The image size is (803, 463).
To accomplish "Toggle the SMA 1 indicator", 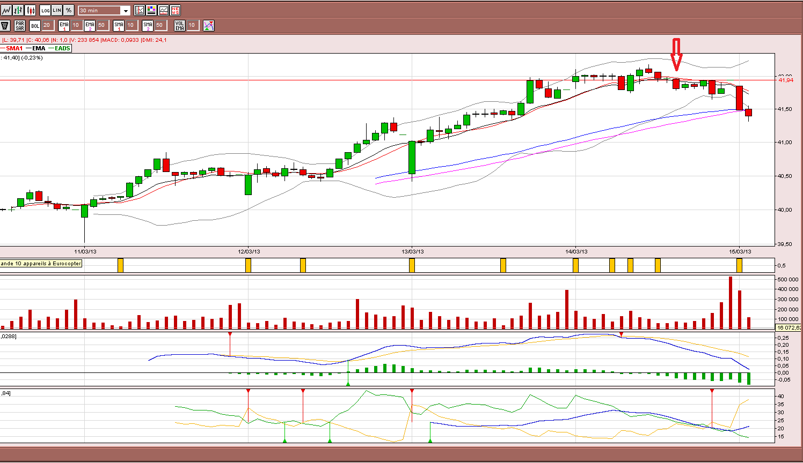I will pyautogui.click(x=119, y=25).
